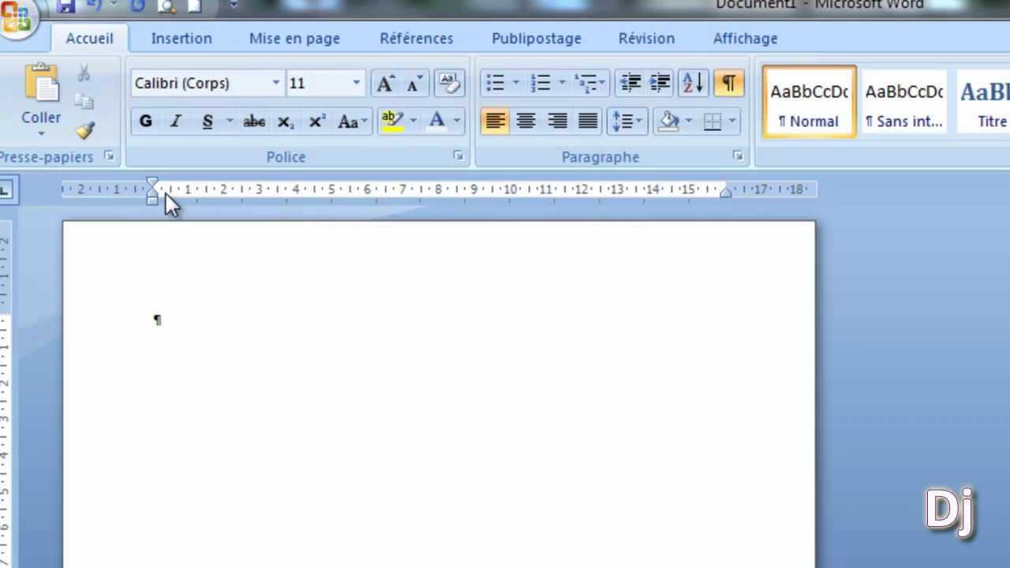Toggle subscript formatting
The height and width of the screenshot is (568, 1010).
[286, 121]
